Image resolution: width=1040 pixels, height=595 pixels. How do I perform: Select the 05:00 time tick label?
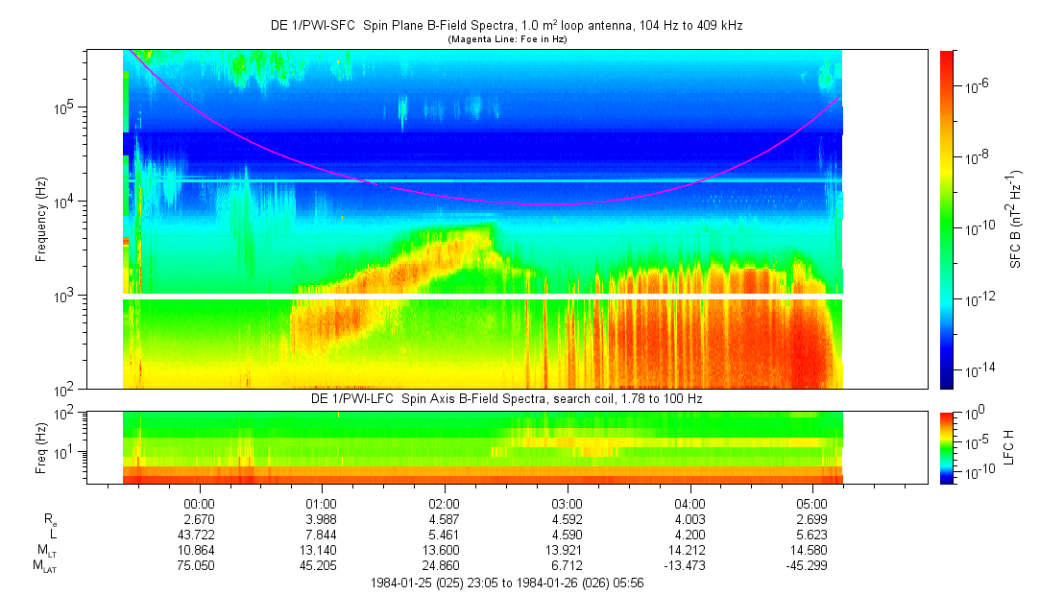click(812, 504)
